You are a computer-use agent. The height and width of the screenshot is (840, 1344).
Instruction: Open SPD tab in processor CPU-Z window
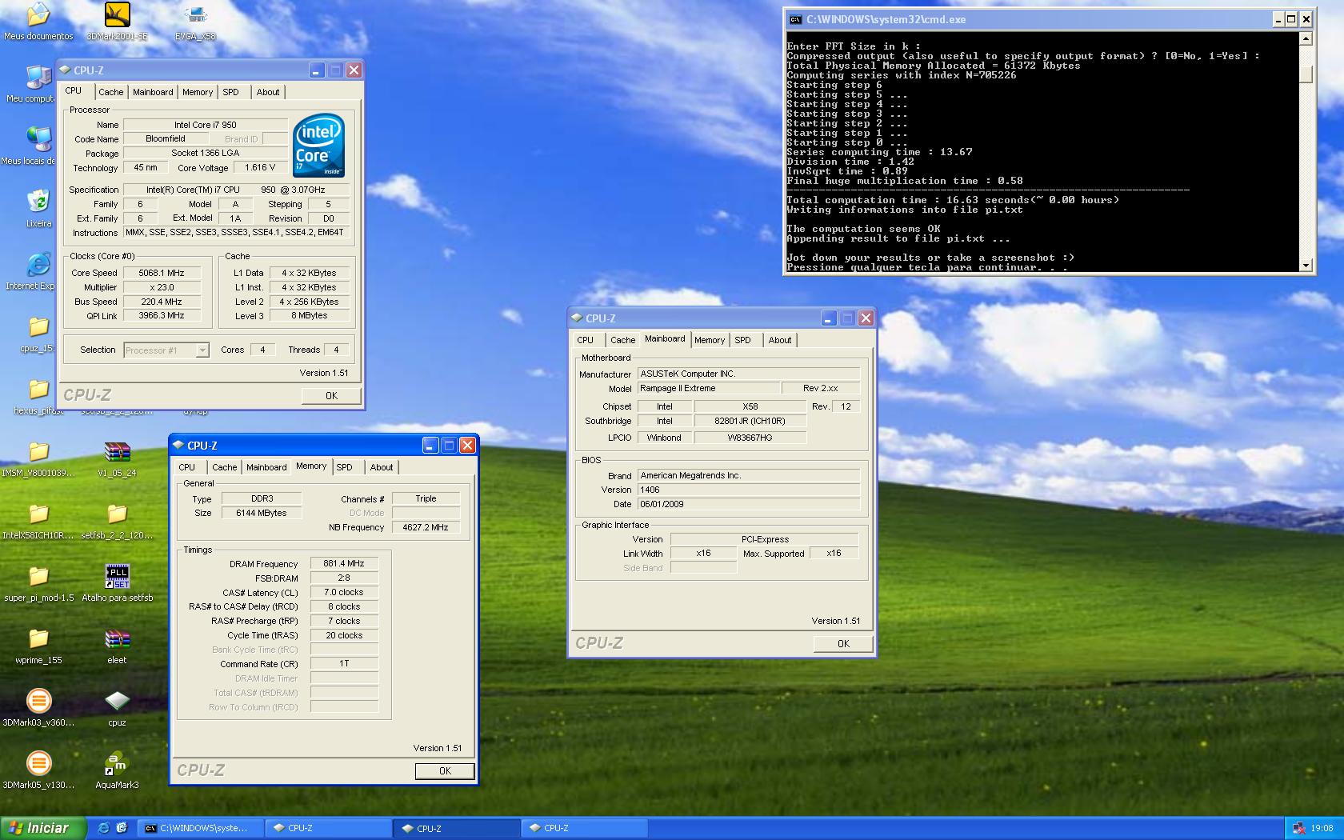(231, 92)
